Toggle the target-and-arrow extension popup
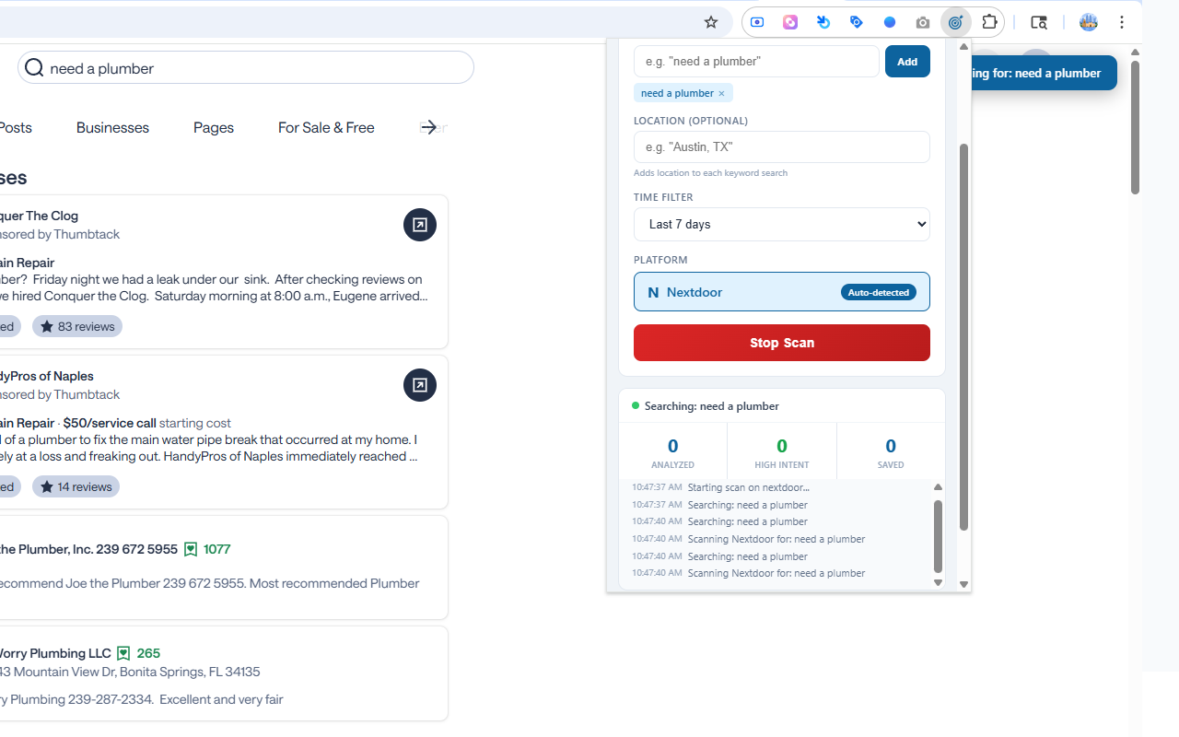Image resolution: width=1179 pixels, height=737 pixels. [955, 22]
